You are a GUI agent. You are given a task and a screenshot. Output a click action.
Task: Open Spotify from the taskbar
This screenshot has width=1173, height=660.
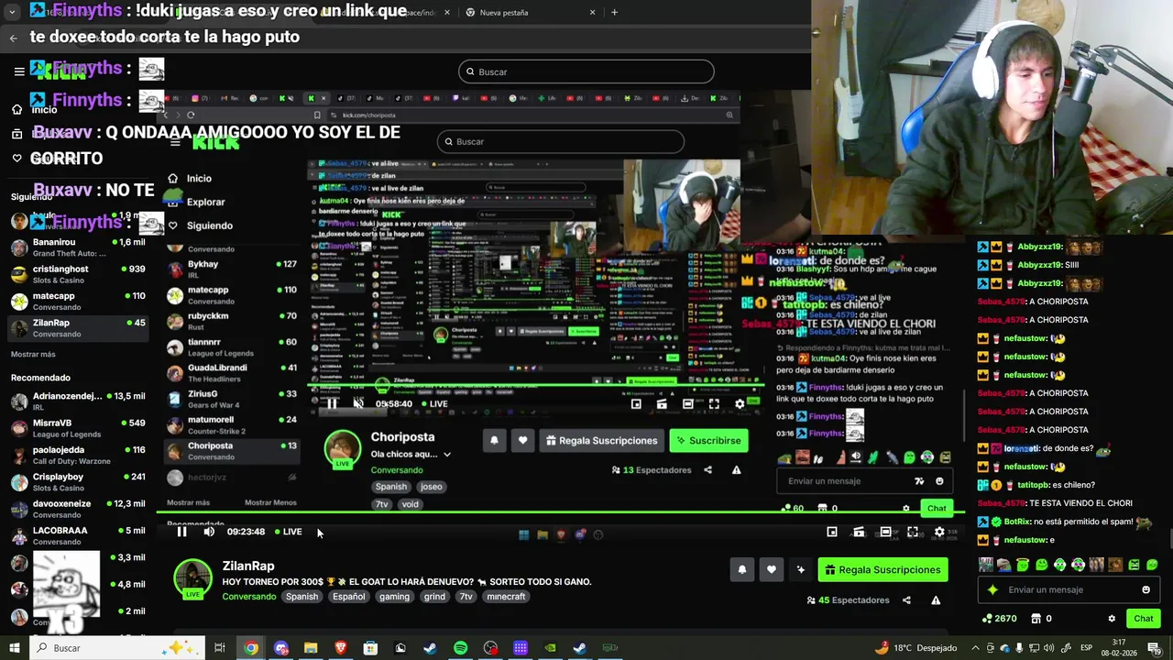click(x=460, y=648)
